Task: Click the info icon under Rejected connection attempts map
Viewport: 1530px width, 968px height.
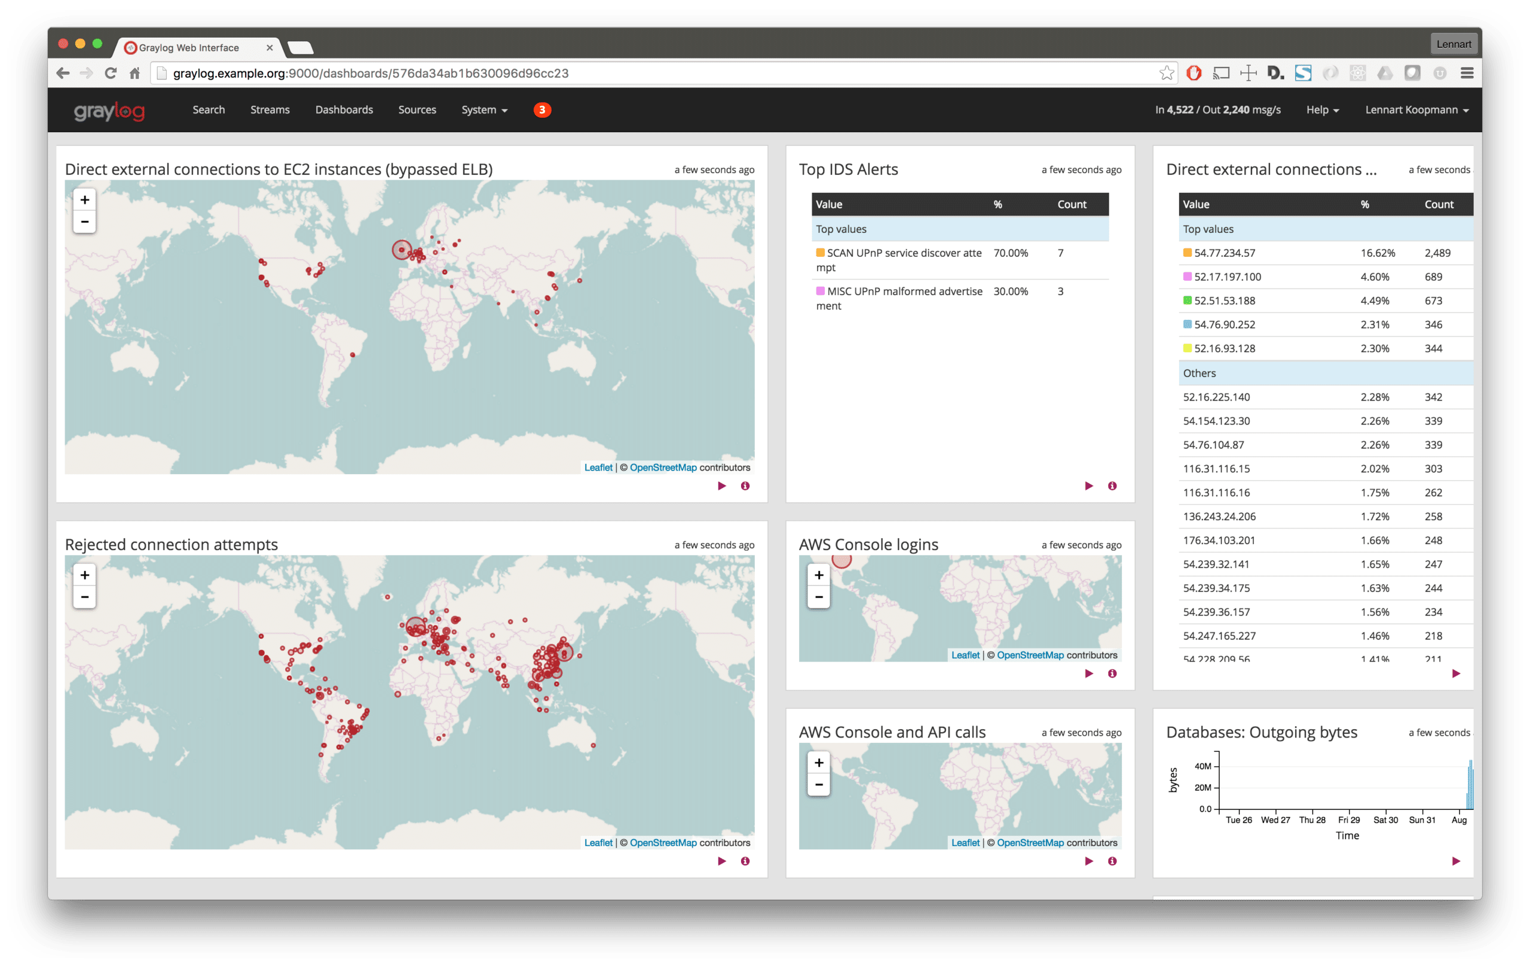Action: pyautogui.click(x=745, y=861)
